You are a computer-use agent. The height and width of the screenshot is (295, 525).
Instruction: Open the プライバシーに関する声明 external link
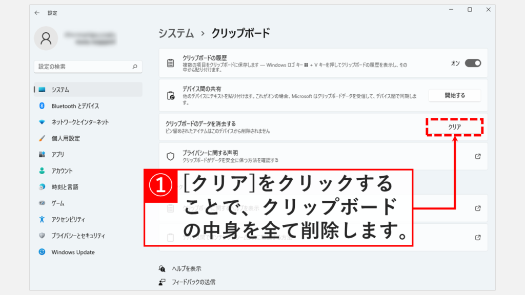(478, 156)
